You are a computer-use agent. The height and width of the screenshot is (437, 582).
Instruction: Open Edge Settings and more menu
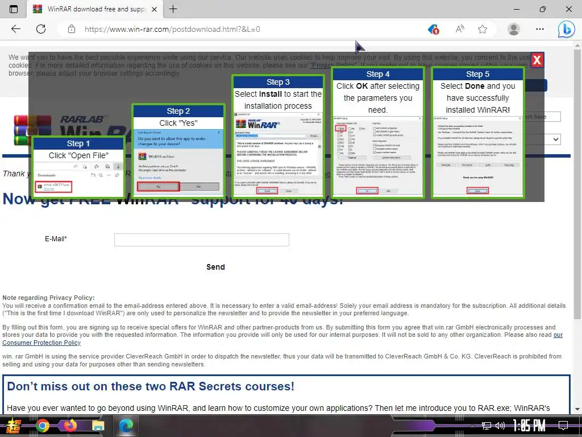540,29
